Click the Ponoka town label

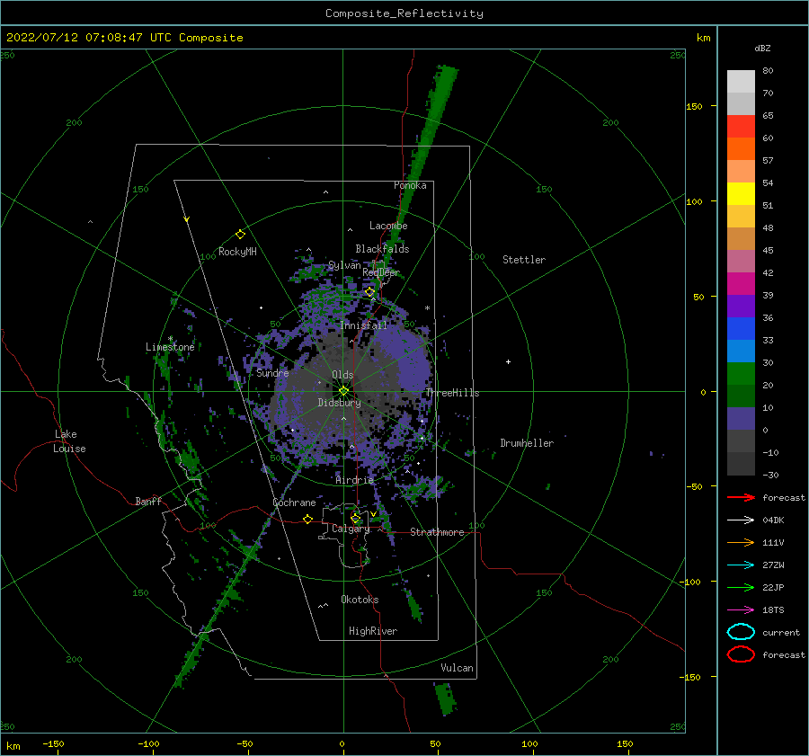pos(410,185)
